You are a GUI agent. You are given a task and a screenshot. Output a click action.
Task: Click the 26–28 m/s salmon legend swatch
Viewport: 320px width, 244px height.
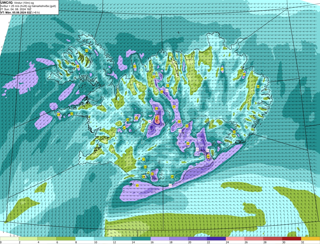click(254, 239)
